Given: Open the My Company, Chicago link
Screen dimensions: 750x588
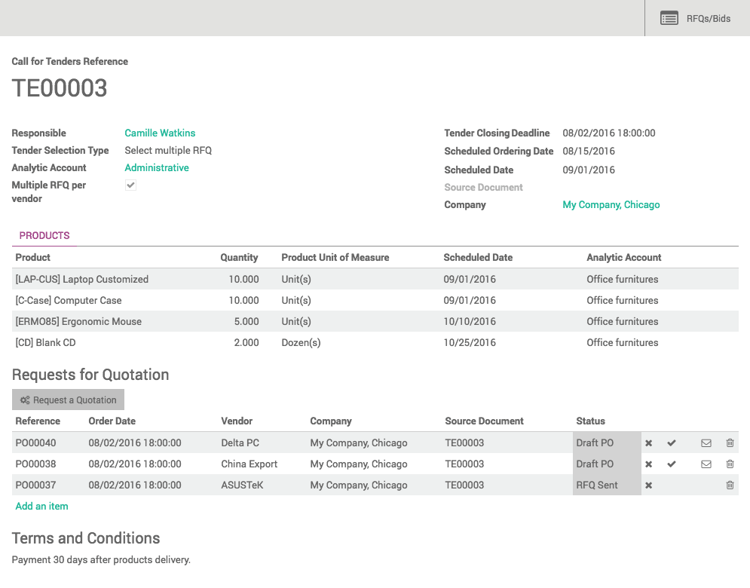Looking at the screenshot, I should pyautogui.click(x=611, y=204).
